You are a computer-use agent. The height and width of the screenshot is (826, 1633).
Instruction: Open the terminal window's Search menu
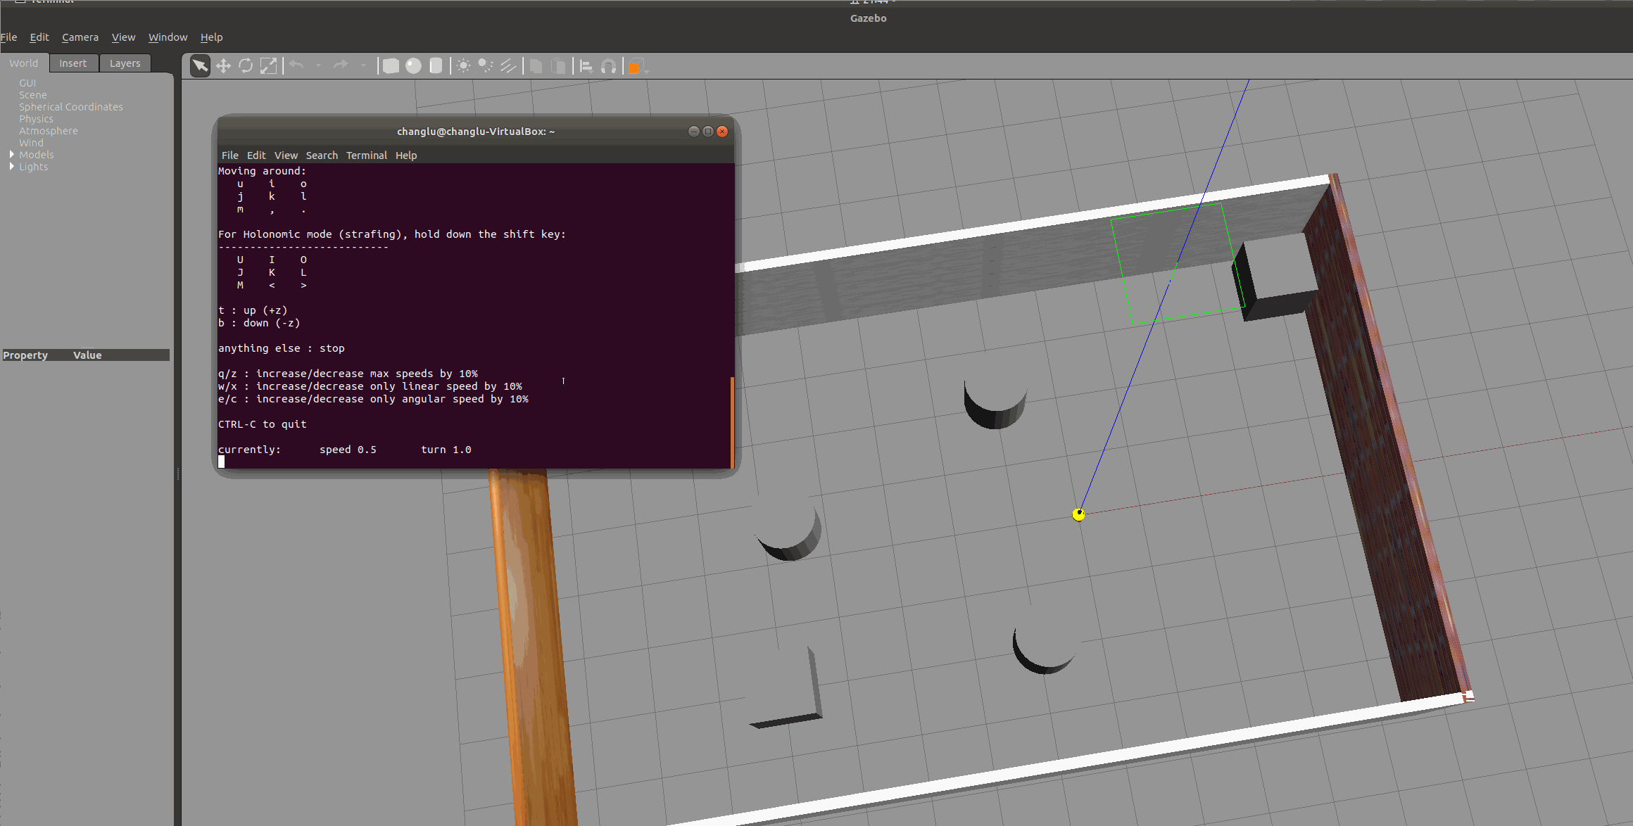point(322,155)
